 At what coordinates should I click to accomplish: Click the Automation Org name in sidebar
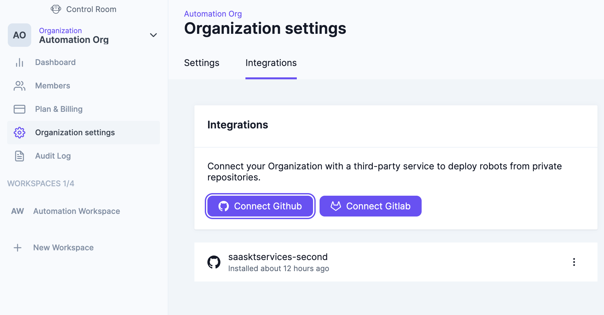(74, 40)
